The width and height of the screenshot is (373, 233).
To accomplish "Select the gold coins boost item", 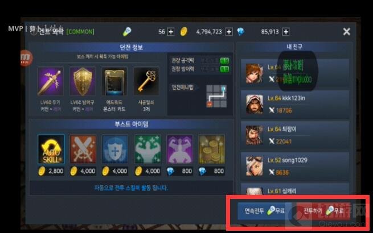I will (211, 149).
